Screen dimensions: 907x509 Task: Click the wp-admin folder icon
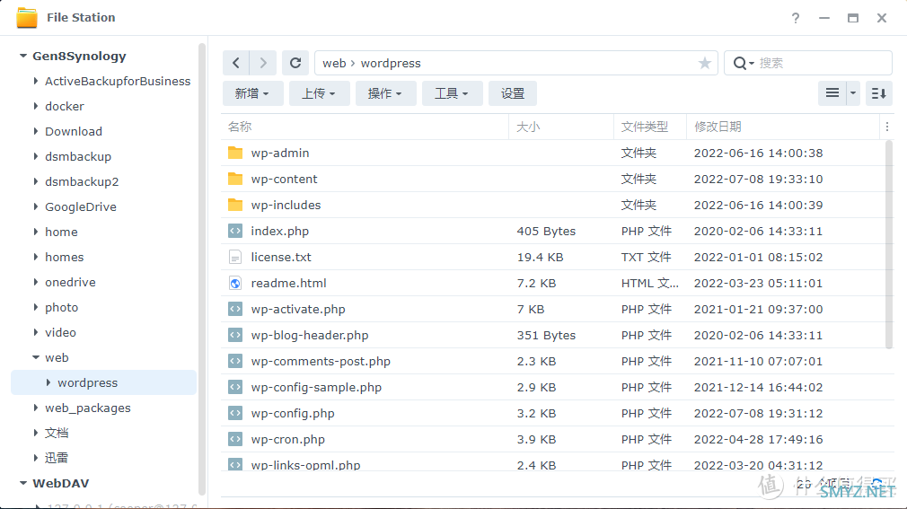click(x=235, y=153)
